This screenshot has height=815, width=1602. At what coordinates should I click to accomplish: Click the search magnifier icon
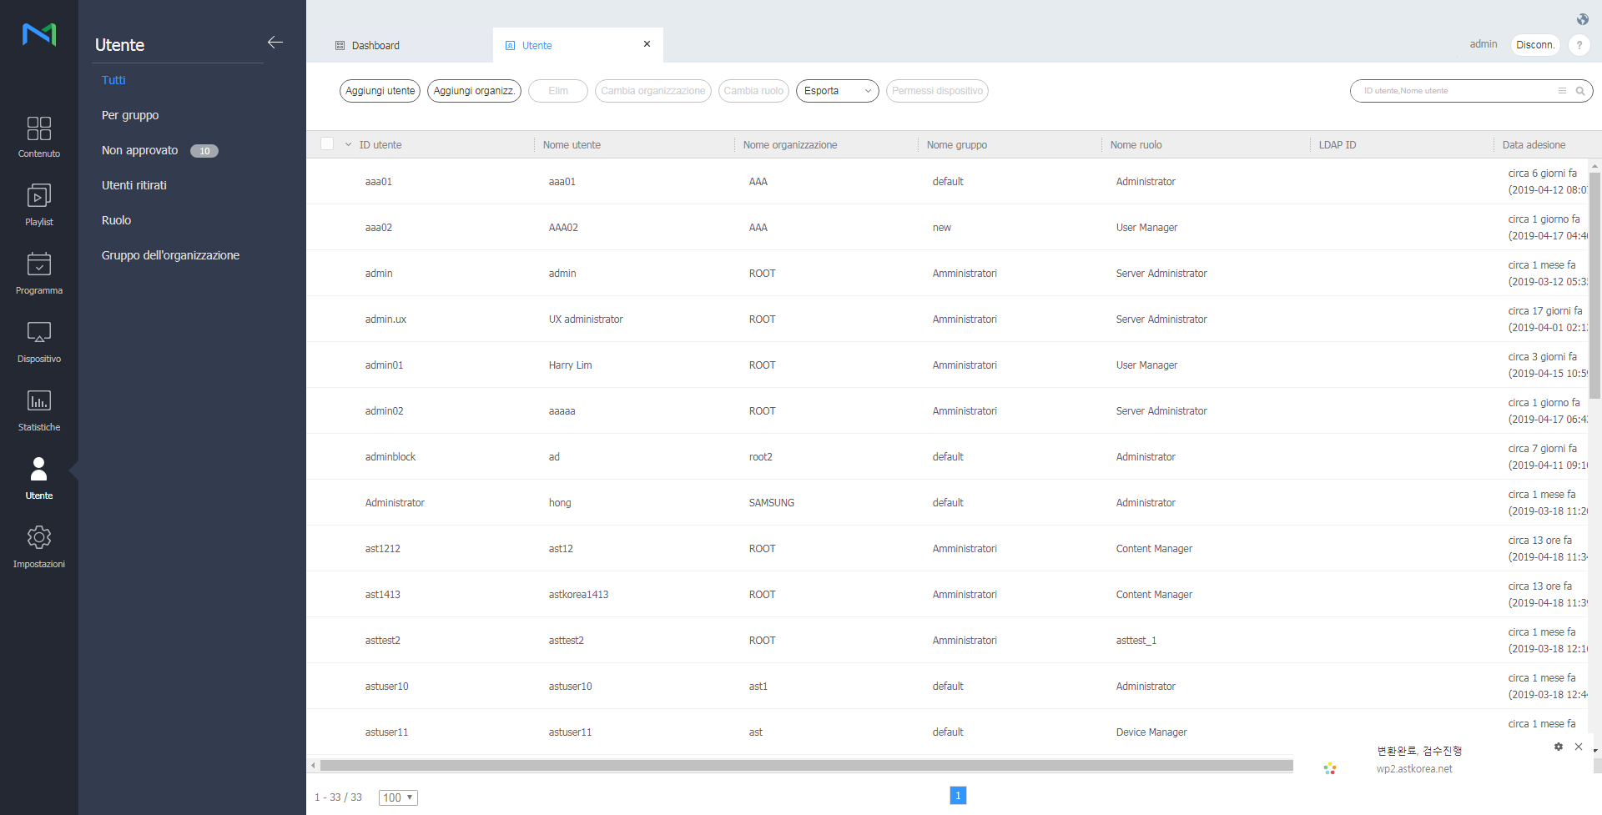1580,91
